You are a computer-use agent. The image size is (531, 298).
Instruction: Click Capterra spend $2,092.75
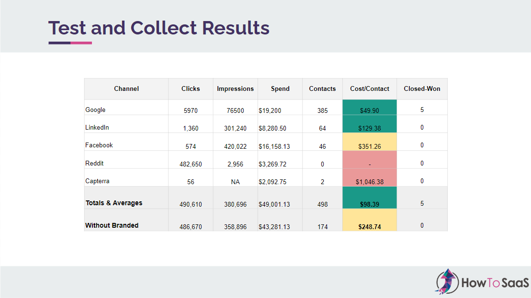[272, 182]
